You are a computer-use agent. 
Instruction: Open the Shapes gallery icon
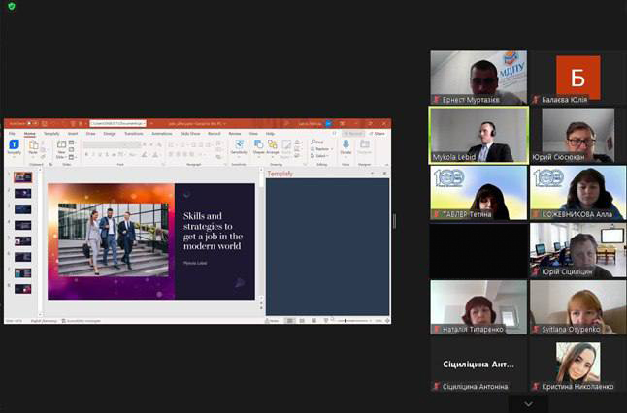tap(259, 146)
